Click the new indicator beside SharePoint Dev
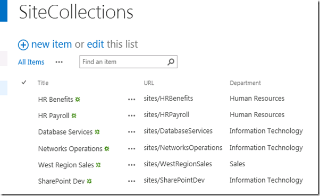 pyautogui.click(x=89, y=181)
